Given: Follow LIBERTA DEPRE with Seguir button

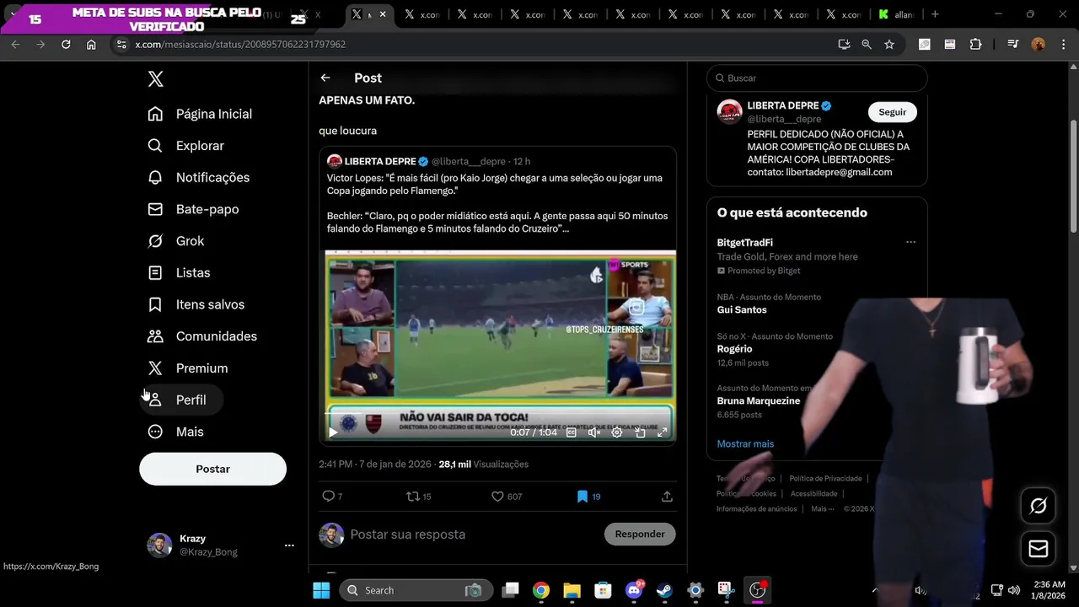Looking at the screenshot, I should click(892, 112).
